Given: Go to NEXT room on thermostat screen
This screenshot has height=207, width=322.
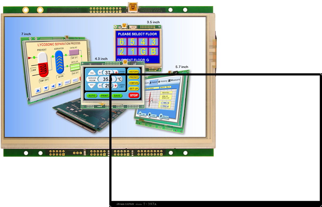Looking at the screenshot, I should point(92,85).
